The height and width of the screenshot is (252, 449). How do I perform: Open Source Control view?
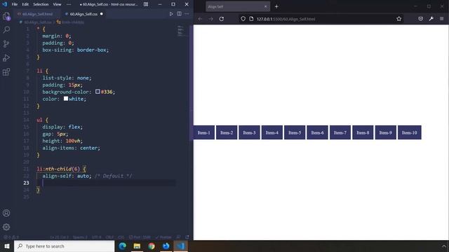click(x=6, y=43)
